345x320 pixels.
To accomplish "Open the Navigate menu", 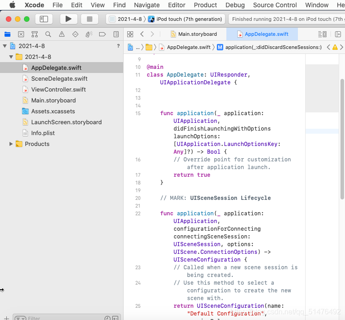I will coord(147,5).
